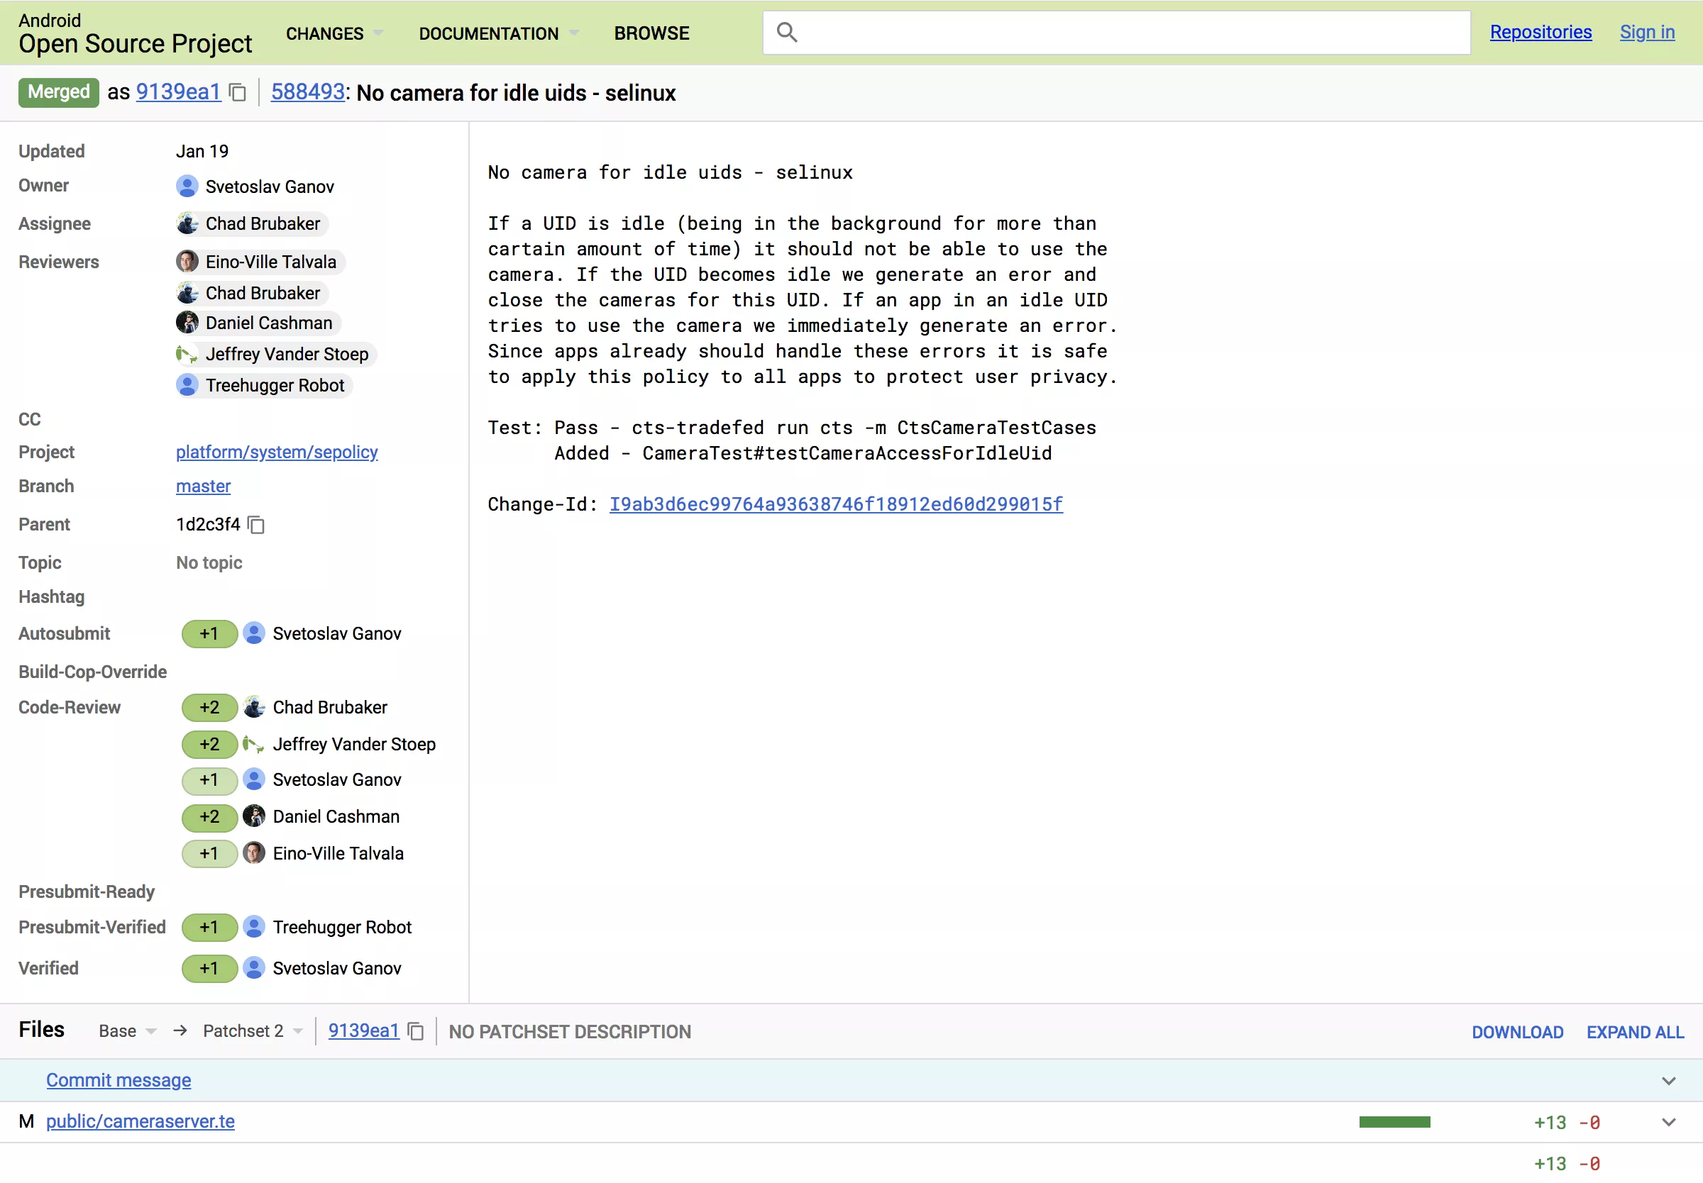Open commit 9139ea1 link in header
Viewport: 1703px width, 1183px height.
179,92
